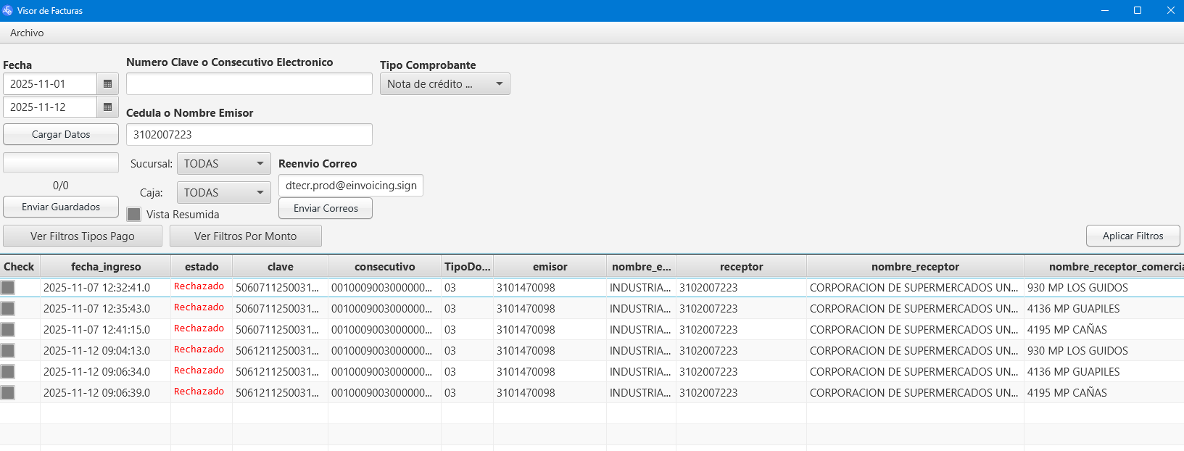This screenshot has height=451, width=1184.
Task: Select checkbox for row 2025-11-07 12:41:15
Action: point(8,330)
